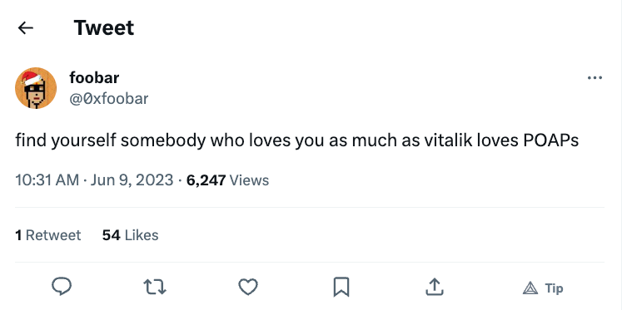Click the foobar display name

(x=94, y=77)
